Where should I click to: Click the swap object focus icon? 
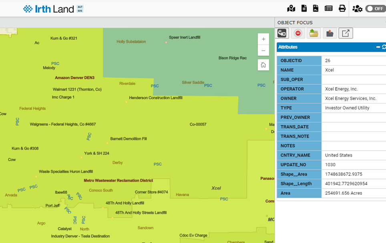282,33
